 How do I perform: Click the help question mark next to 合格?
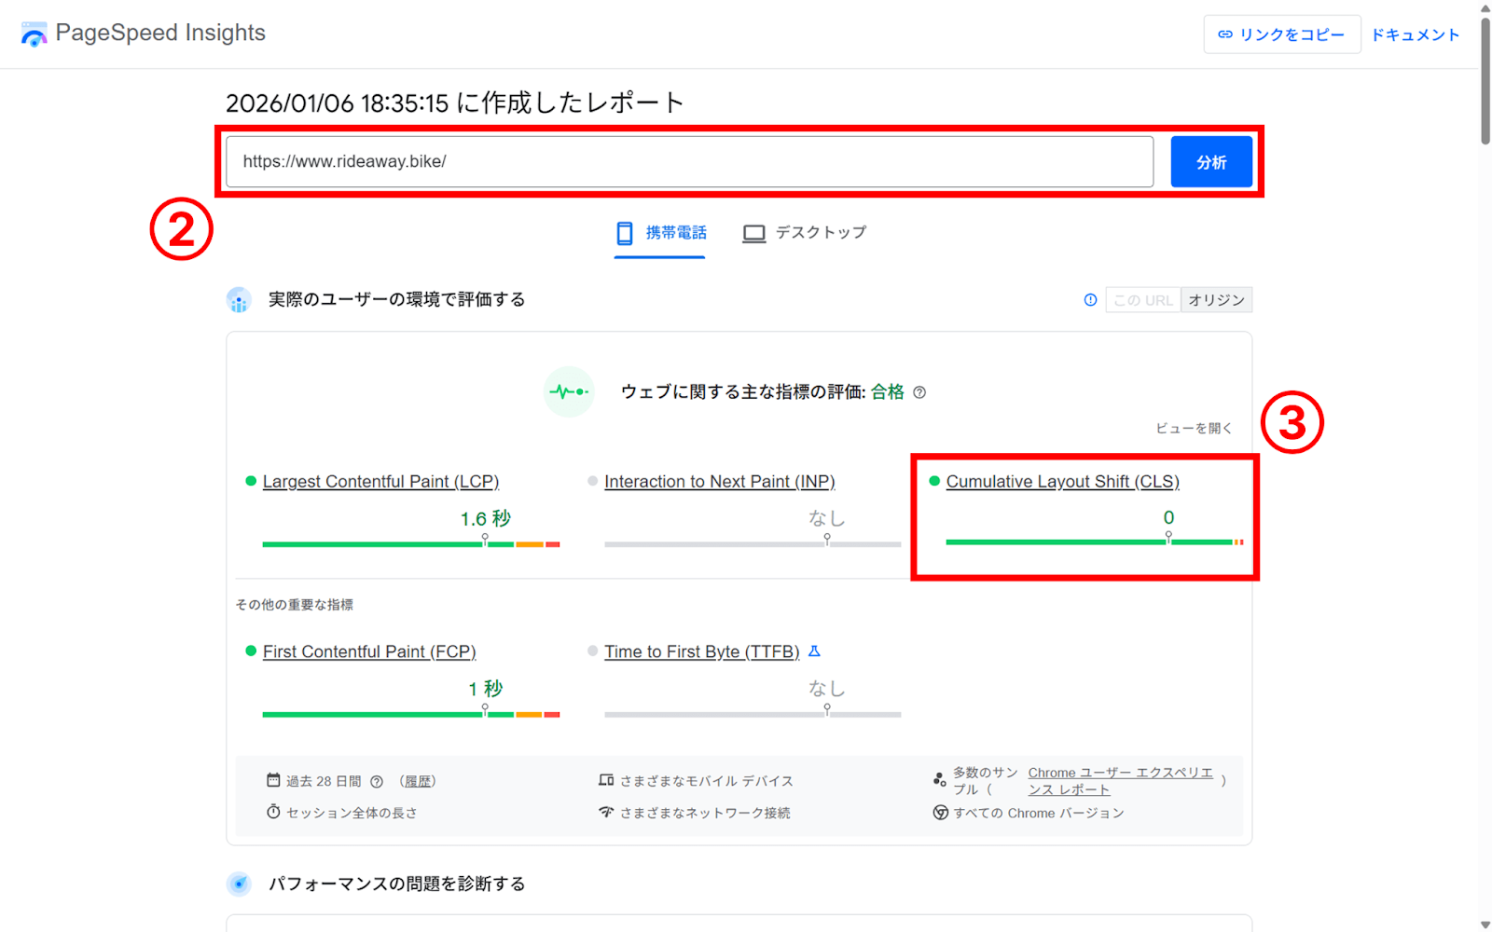point(919,392)
